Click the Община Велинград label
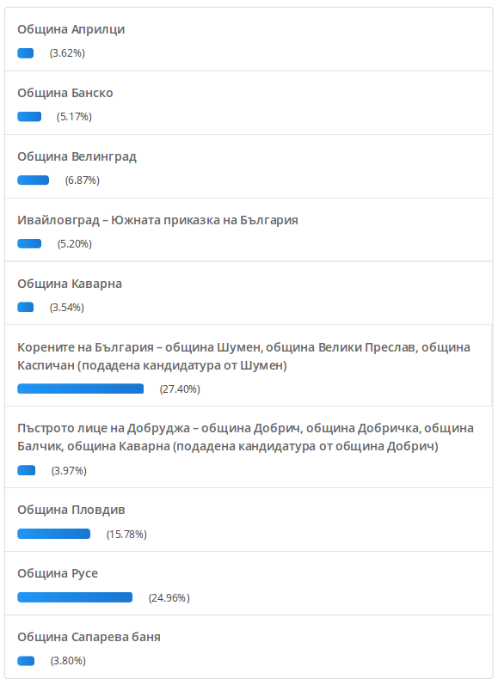The width and height of the screenshot is (498, 685). [77, 156]
